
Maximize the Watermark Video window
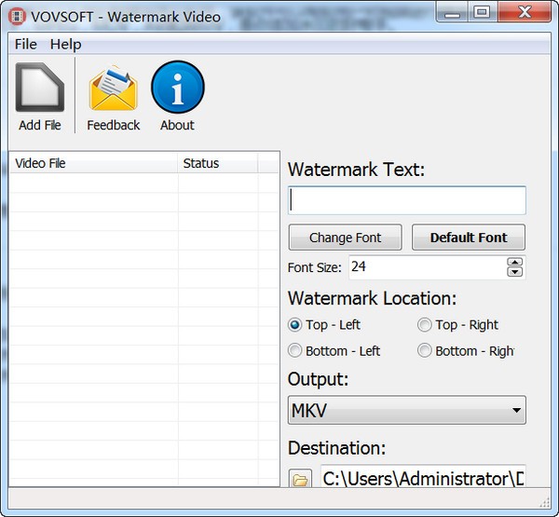click(482, 13)
